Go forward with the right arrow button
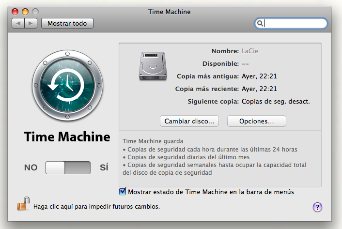The width and height of the screenshot is (342, 229). [31, 23]
